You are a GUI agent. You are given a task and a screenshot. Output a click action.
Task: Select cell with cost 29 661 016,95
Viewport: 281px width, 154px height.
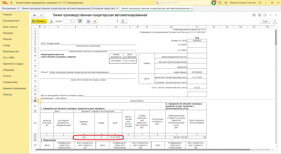(x=176, y=137)
